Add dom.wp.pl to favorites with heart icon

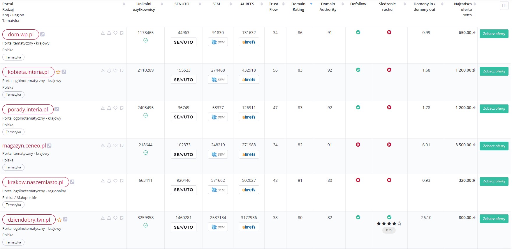115,33
